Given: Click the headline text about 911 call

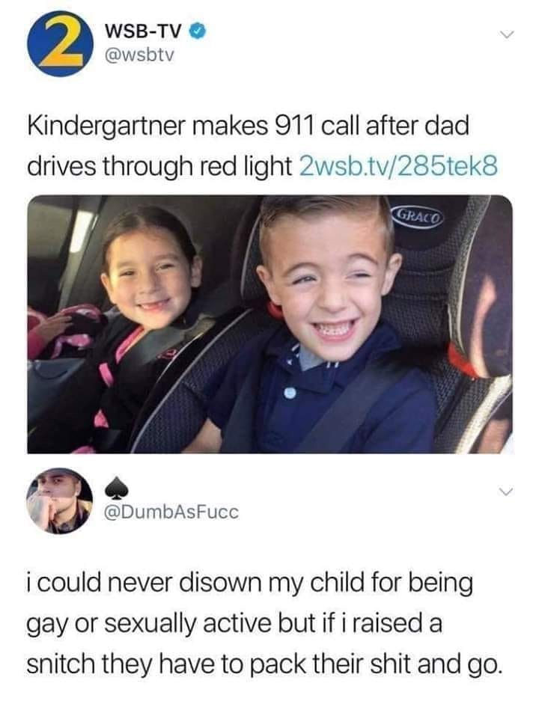Looking at the screenshot, I should (x=262, y=146).
